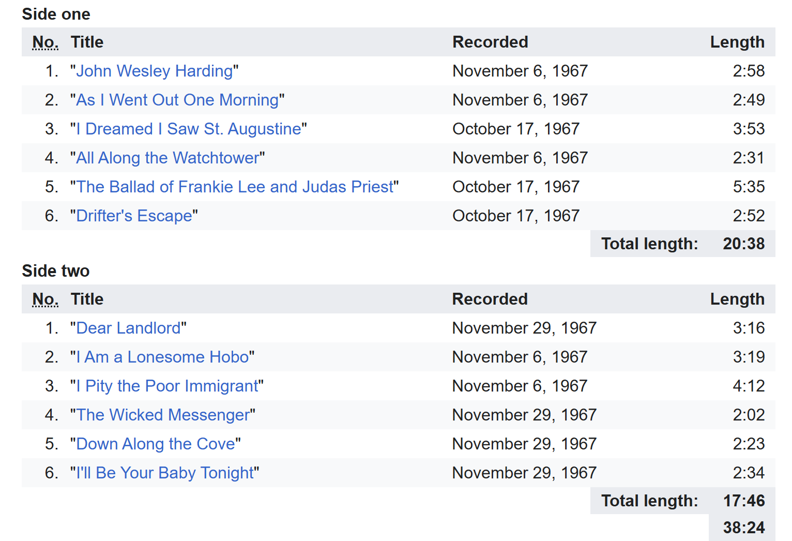Viewport: 792px width, 541px height.
Task: Follow "The Wicked Messenger" link
Action: [163, 415]
